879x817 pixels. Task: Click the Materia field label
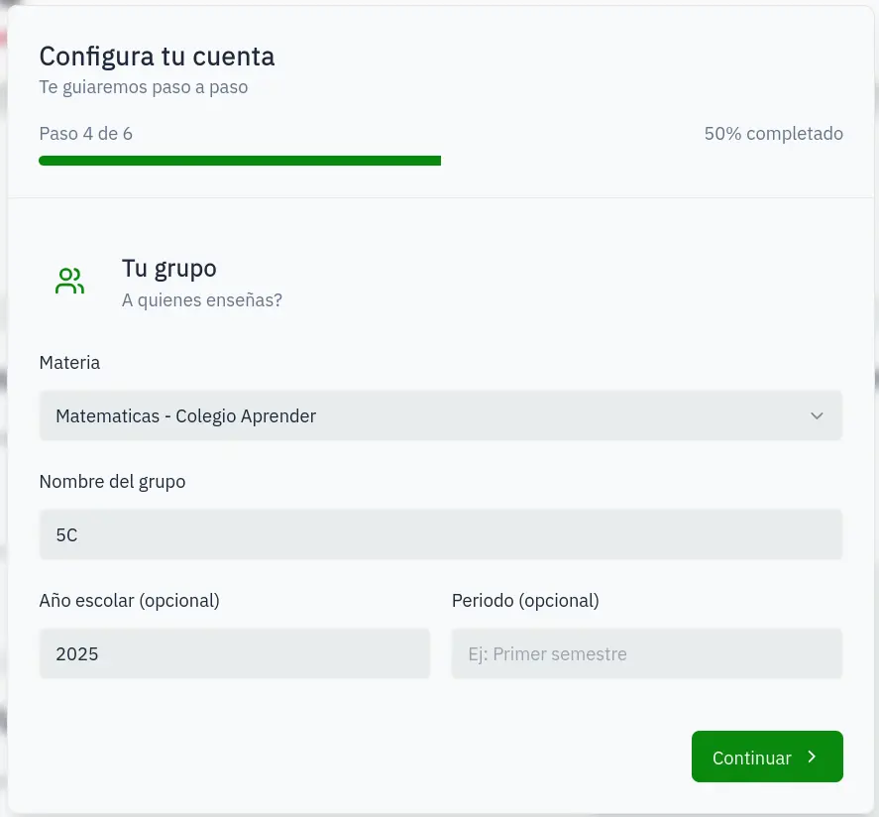[69, 362]
